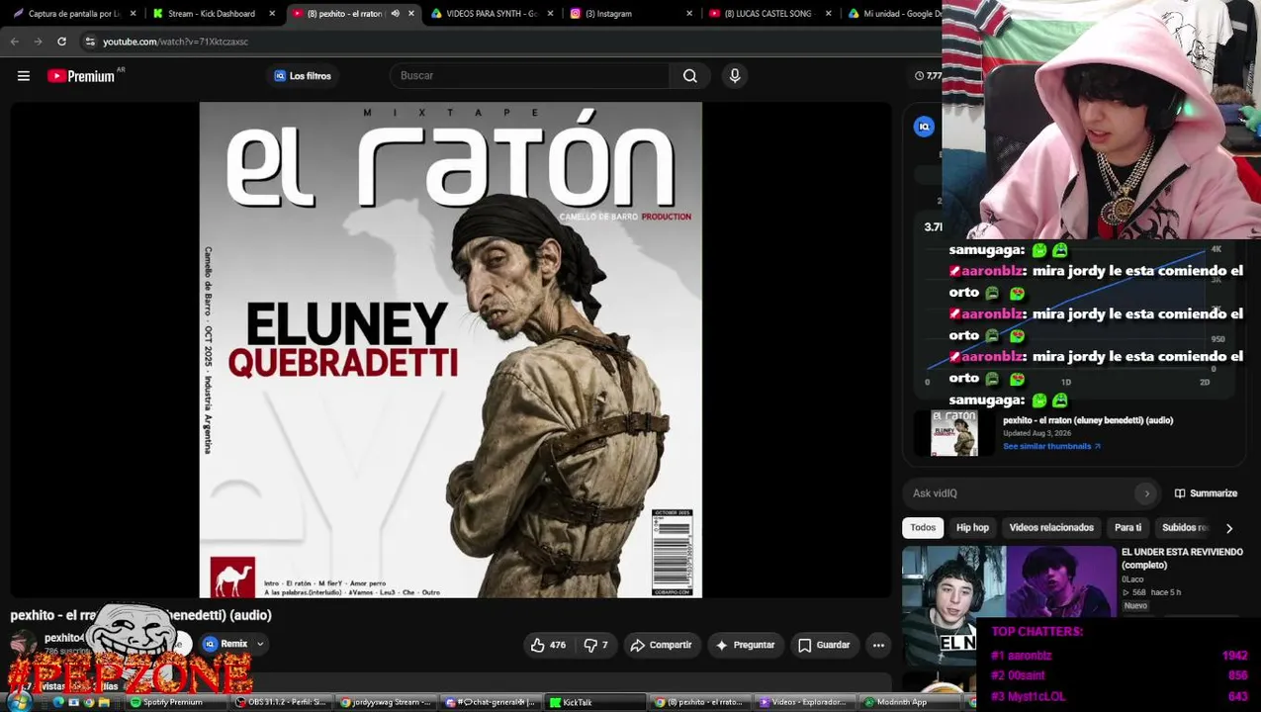Mute the pexhito tab audio icon
This screenshot has height=712, width=1261.
pos(396,14)
